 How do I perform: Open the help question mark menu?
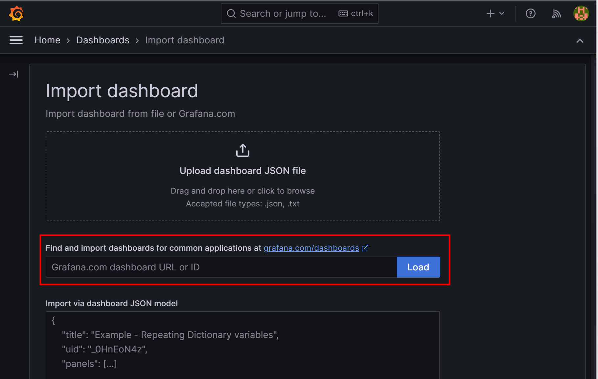pyautogui.click(x=530, y=13)
